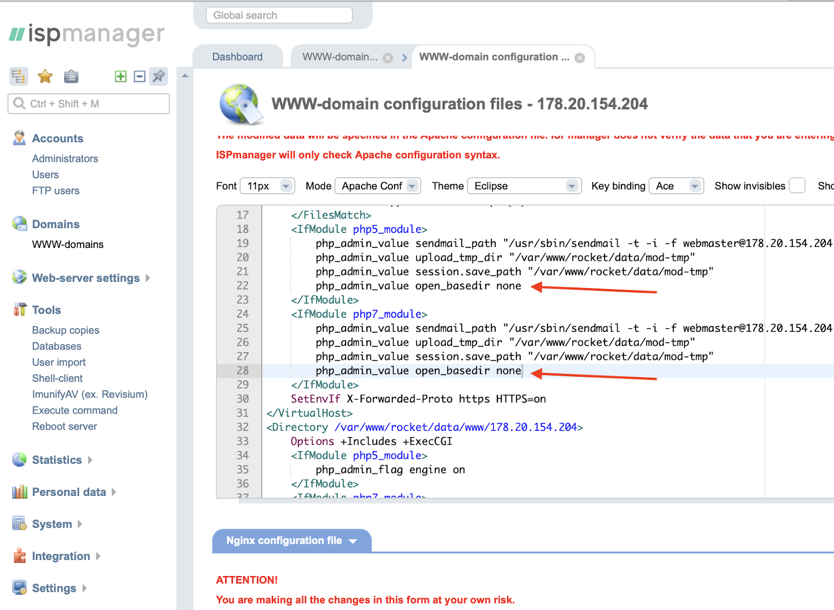Go to FTP users
Viewport: 834px width, 610px height.
click(x=56, y=191)
